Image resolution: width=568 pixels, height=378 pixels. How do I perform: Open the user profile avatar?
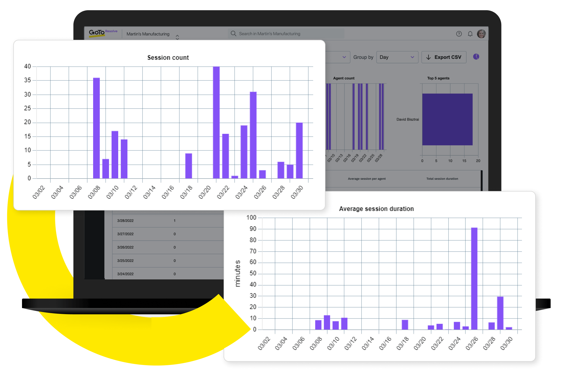(x=481, y=34)
